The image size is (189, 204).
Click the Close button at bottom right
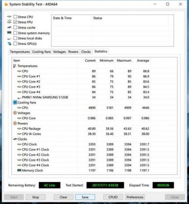175,197
